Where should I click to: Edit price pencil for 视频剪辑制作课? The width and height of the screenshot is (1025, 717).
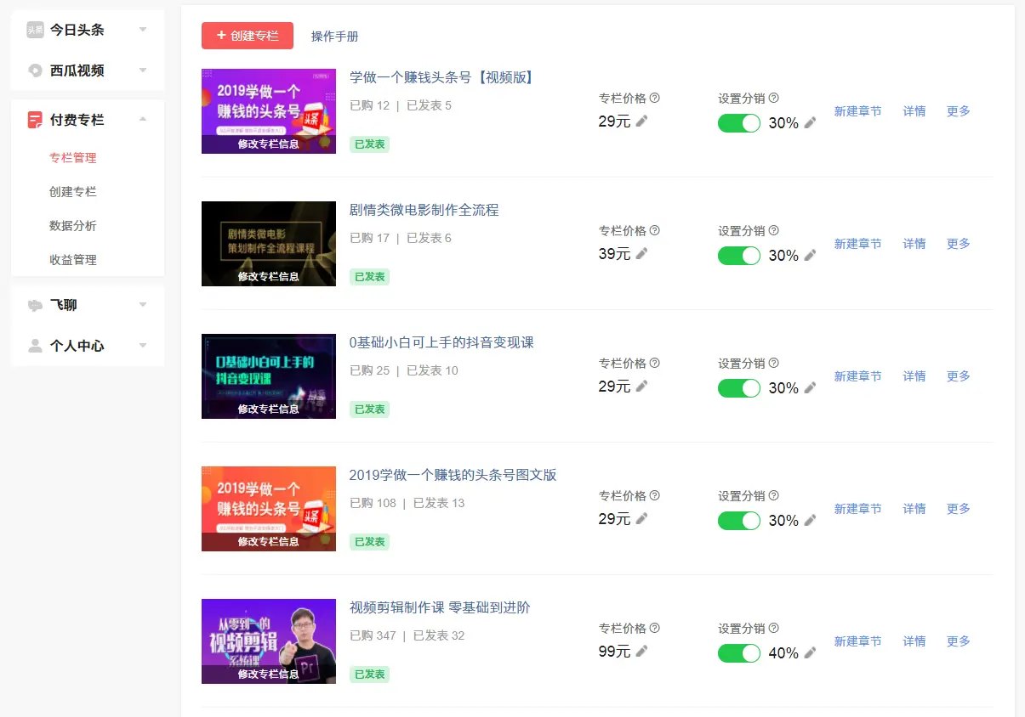click(641, 652)
